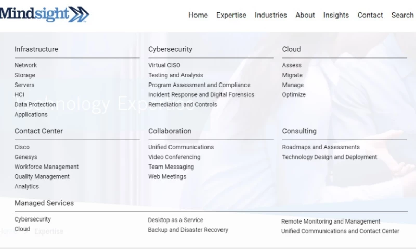Image resolution: width=416 pixels, height=249 pixels.
Task: Open Desktop as a Service
Action: (x=175, y=220)
